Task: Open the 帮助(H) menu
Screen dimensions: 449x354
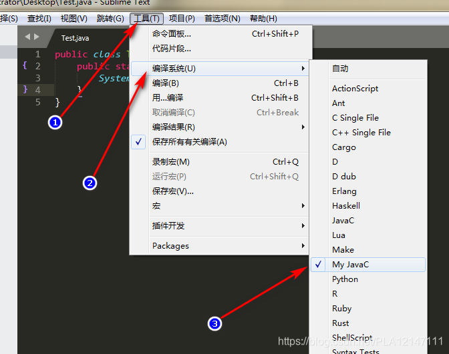Action: coord(263,19)
